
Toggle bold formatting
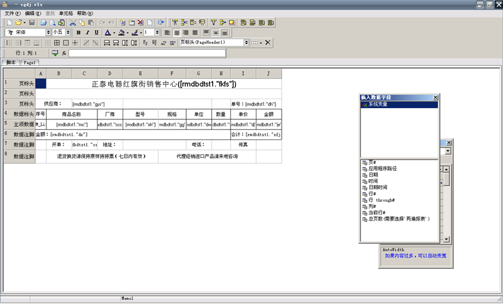[x=79, y=33]
